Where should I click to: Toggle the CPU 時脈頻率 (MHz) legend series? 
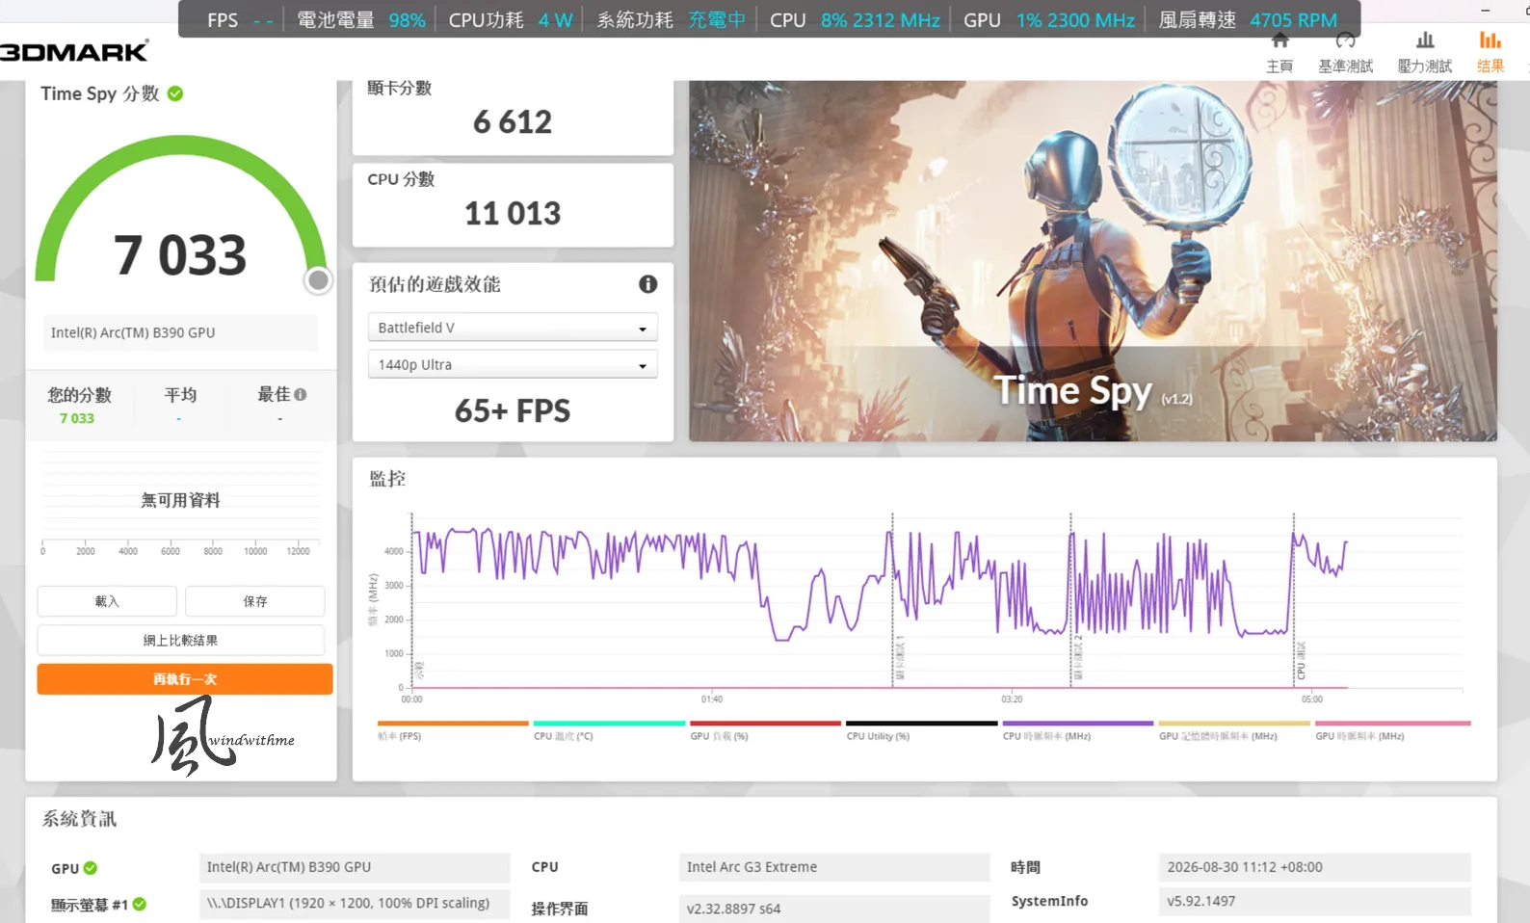coord(1077,730)
